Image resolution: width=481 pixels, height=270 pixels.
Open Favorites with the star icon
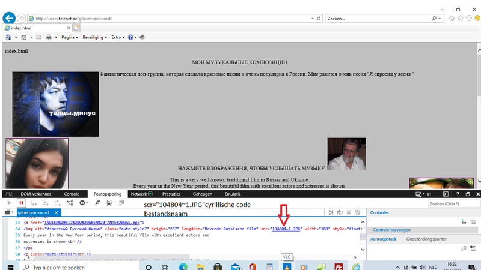(x=460, y=19)
